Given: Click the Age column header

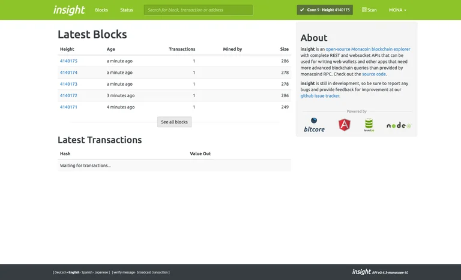Looking at the screenshot, I should tap(111, 49).
